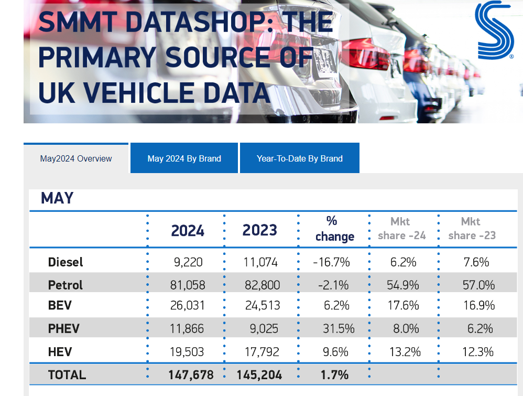Click the Mkt share -24 header
Viewport: 523px width, 396px height.
coord(401,229)
